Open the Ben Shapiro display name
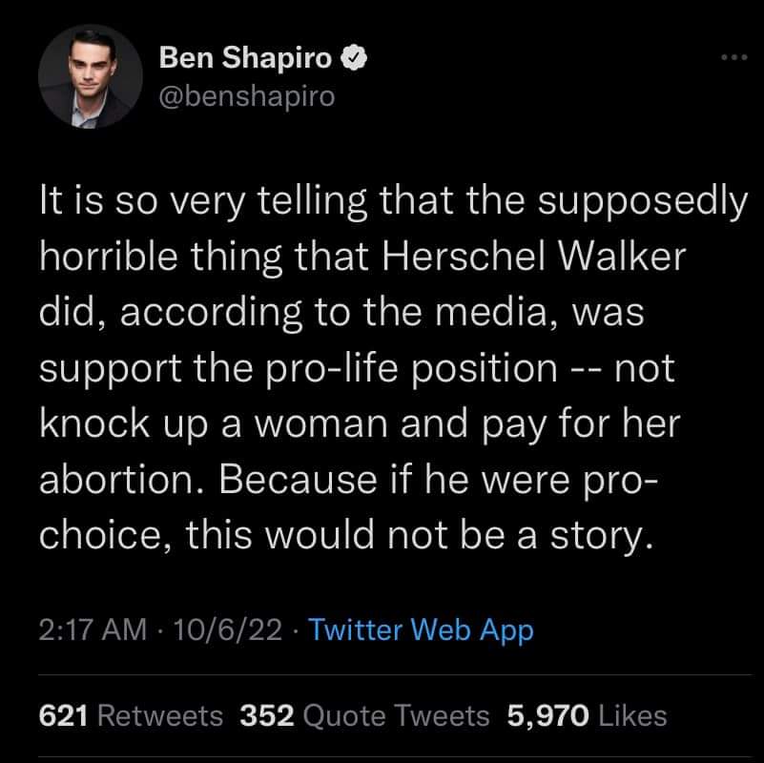Image resolution: width=764 pixels, height=763 pixels. pyautogui.click(x=245, y=59)
